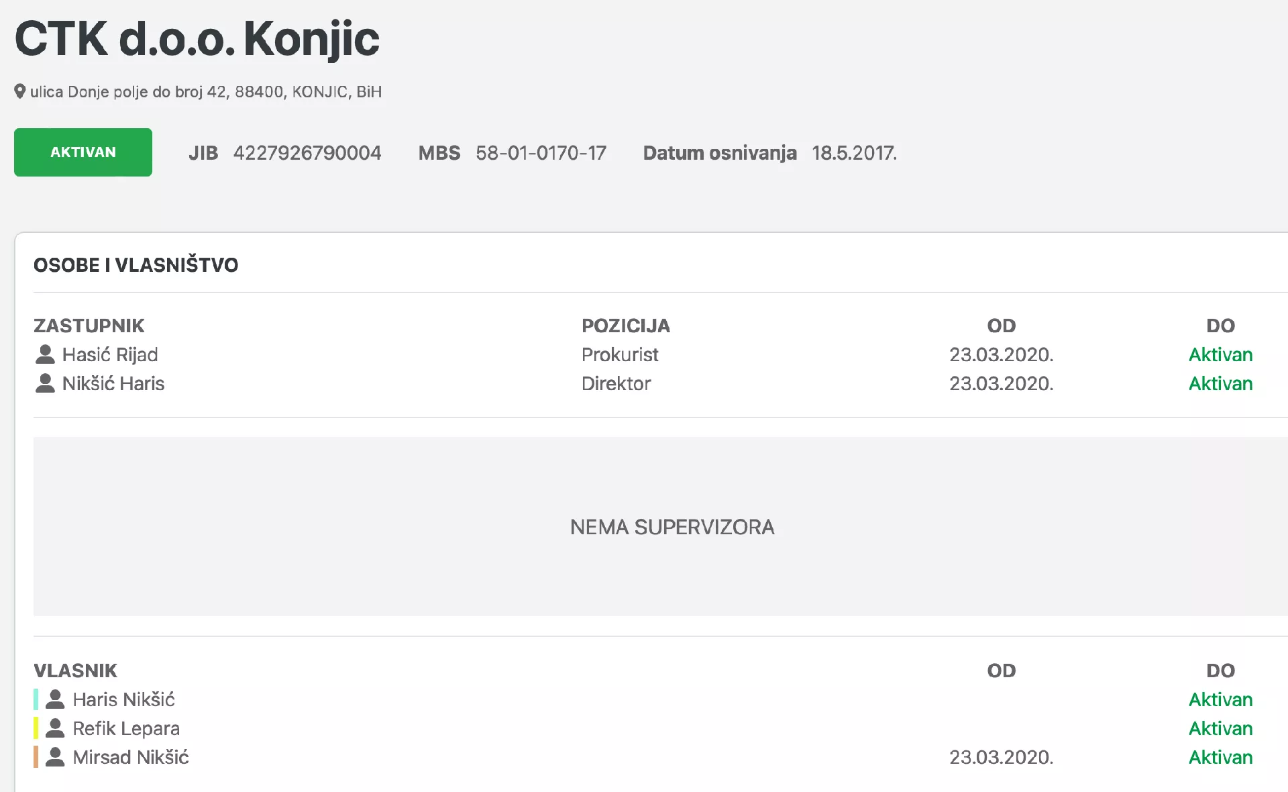The width and height of the screenshot is (1288, 792).
Task: Open representative Hasić Rijad's profile link
Action: [110, 354]
